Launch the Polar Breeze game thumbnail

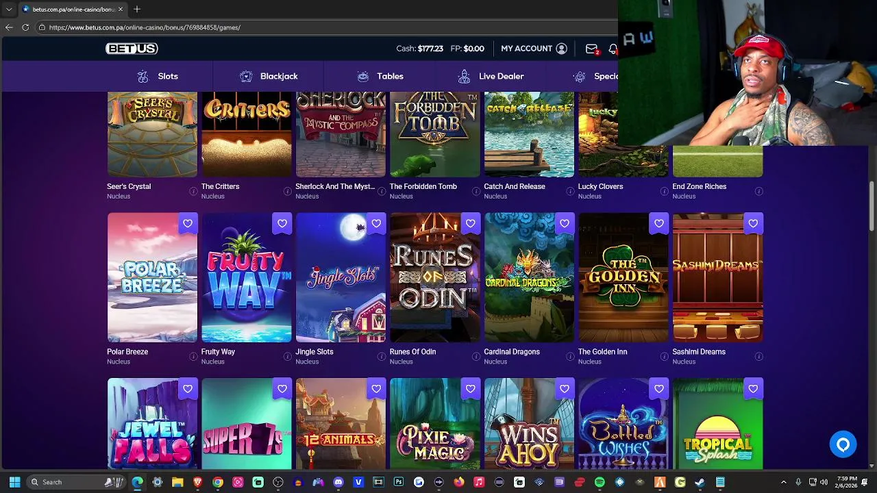[x=152, y=277]
